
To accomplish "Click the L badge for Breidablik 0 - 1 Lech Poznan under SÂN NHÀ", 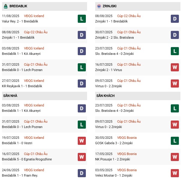I will (x=82, y=124).
